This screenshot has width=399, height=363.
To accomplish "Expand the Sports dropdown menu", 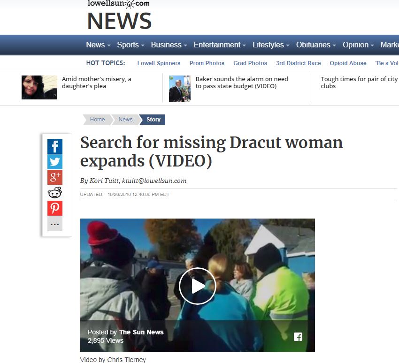I will click(x=130, y=45).
